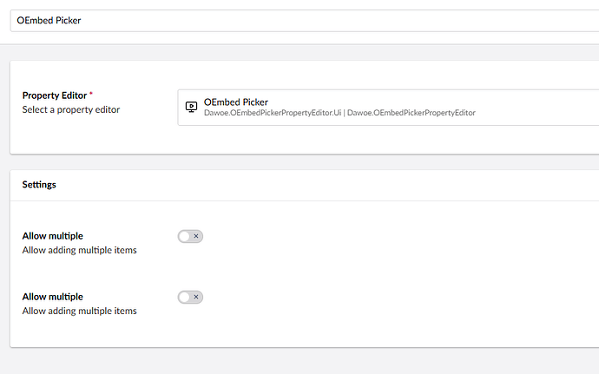This screenshot has width=599, height=374.
Task: Click the 'Select a property editor' description
Action: click(x=70, y=109)
